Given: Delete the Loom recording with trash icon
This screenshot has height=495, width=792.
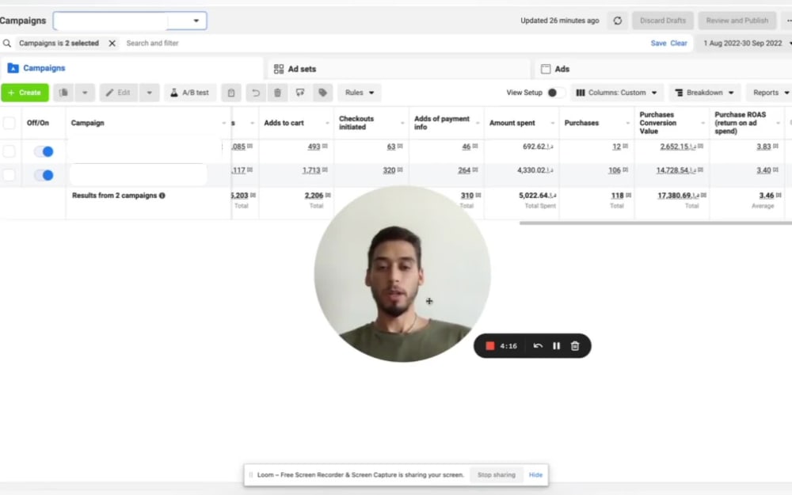Looking at the screenshot, I should tap(575, 346).
